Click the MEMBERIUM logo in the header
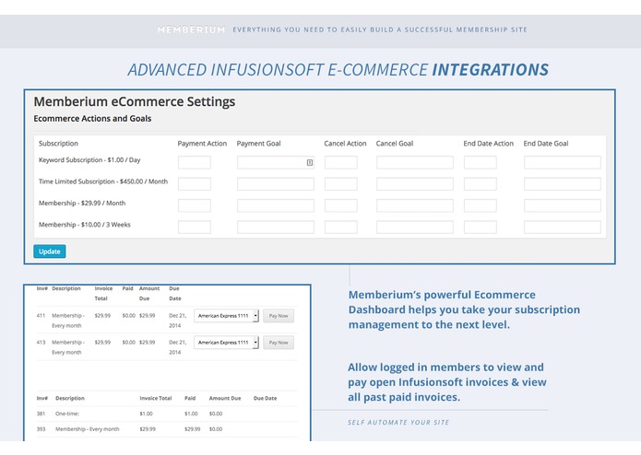The image size is (641, 455). 191,29
